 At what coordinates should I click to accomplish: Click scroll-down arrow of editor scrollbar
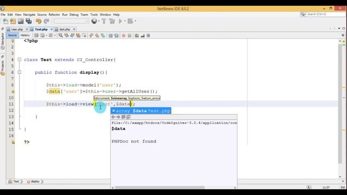point(340,177)
